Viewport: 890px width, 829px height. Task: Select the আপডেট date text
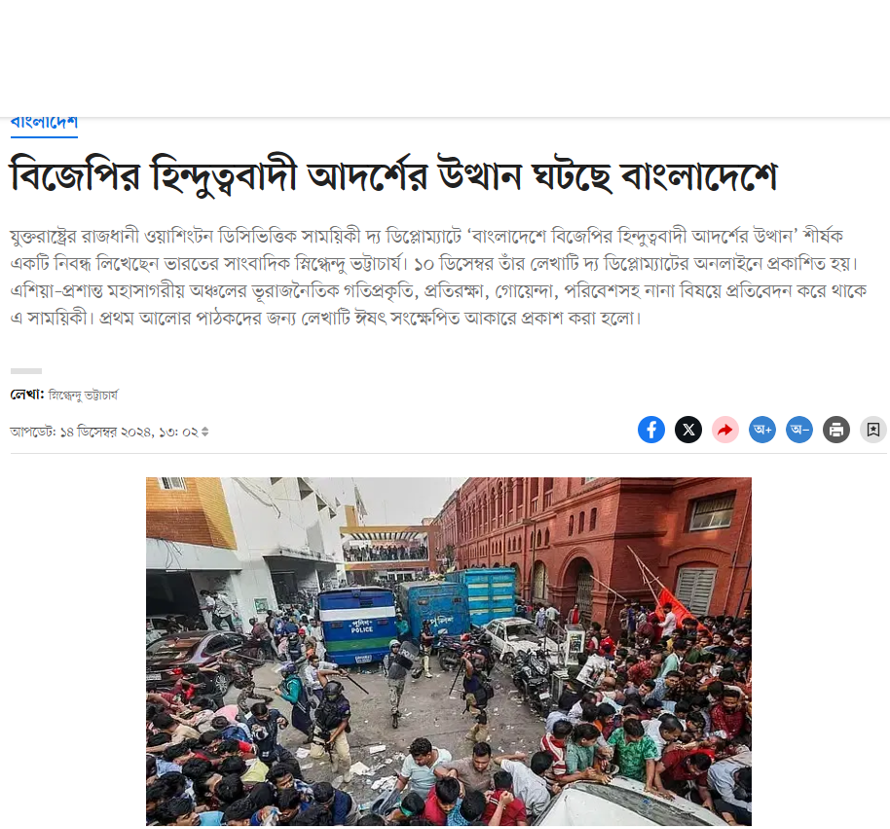[104, 432]
